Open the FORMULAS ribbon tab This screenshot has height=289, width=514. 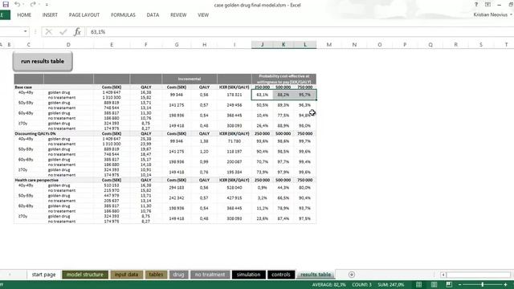click(123, 15)
